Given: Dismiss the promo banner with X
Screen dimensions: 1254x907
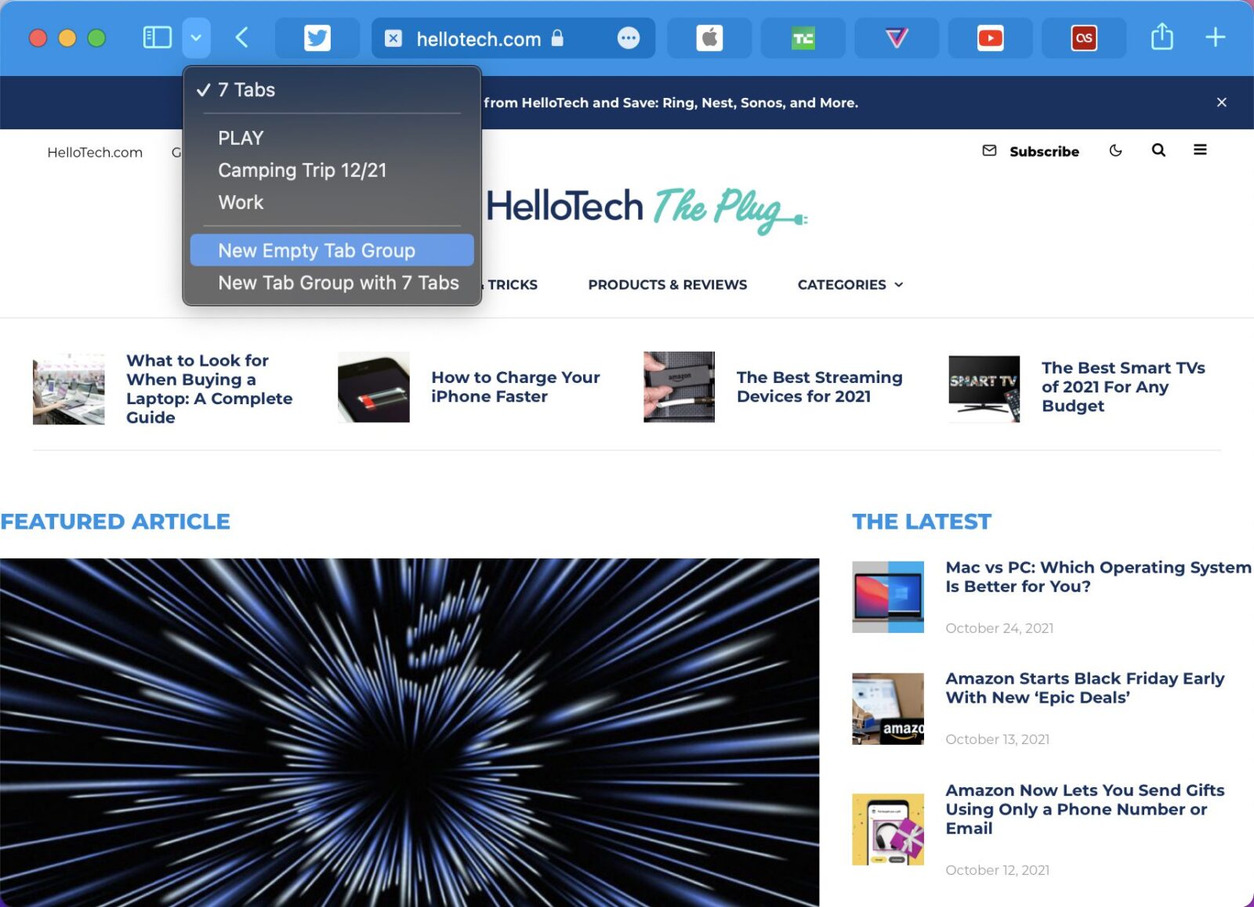Looking at the screenshot, I should 1221,103.
